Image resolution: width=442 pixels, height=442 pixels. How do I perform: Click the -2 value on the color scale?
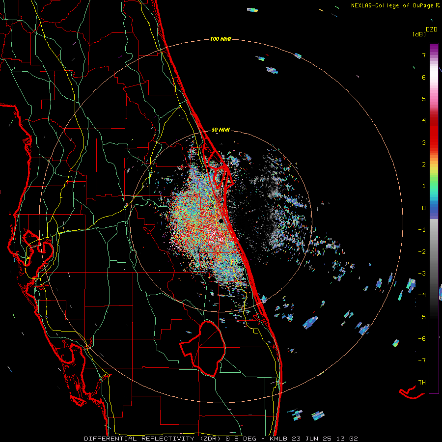(422, 252)
